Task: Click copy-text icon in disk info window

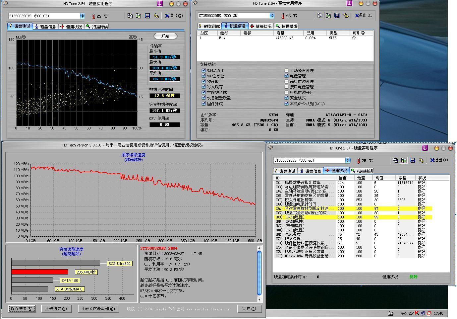Action: pyautogui.click(x=319, y=16)
